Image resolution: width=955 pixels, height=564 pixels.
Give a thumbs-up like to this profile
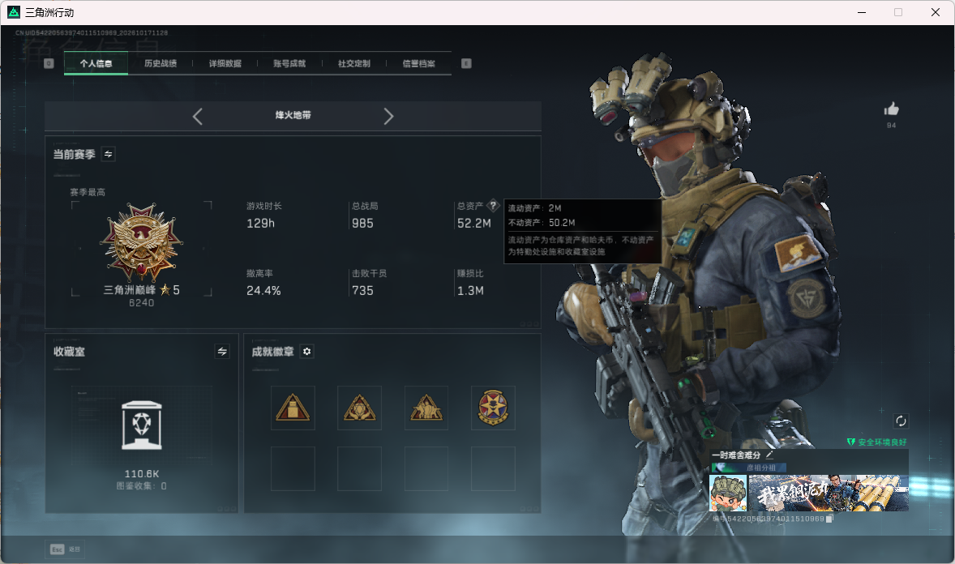point(892,109)
